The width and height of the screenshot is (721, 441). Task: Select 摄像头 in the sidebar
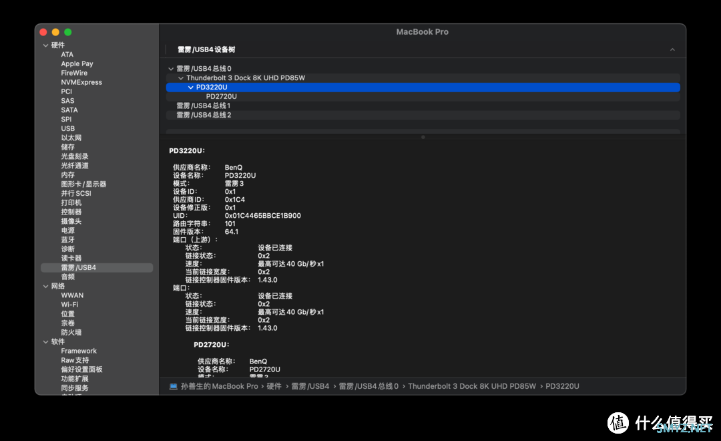71,221
